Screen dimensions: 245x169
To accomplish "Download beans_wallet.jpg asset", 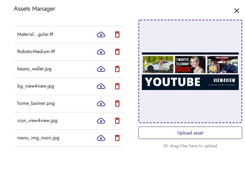I will 101,69.
